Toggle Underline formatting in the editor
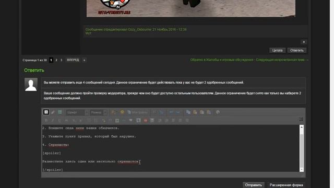Viewport: 334px width, 188px height. point(59,121)
